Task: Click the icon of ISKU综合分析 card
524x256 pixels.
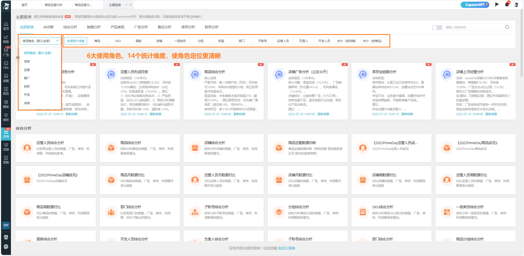Action: (x=363, y=212)
